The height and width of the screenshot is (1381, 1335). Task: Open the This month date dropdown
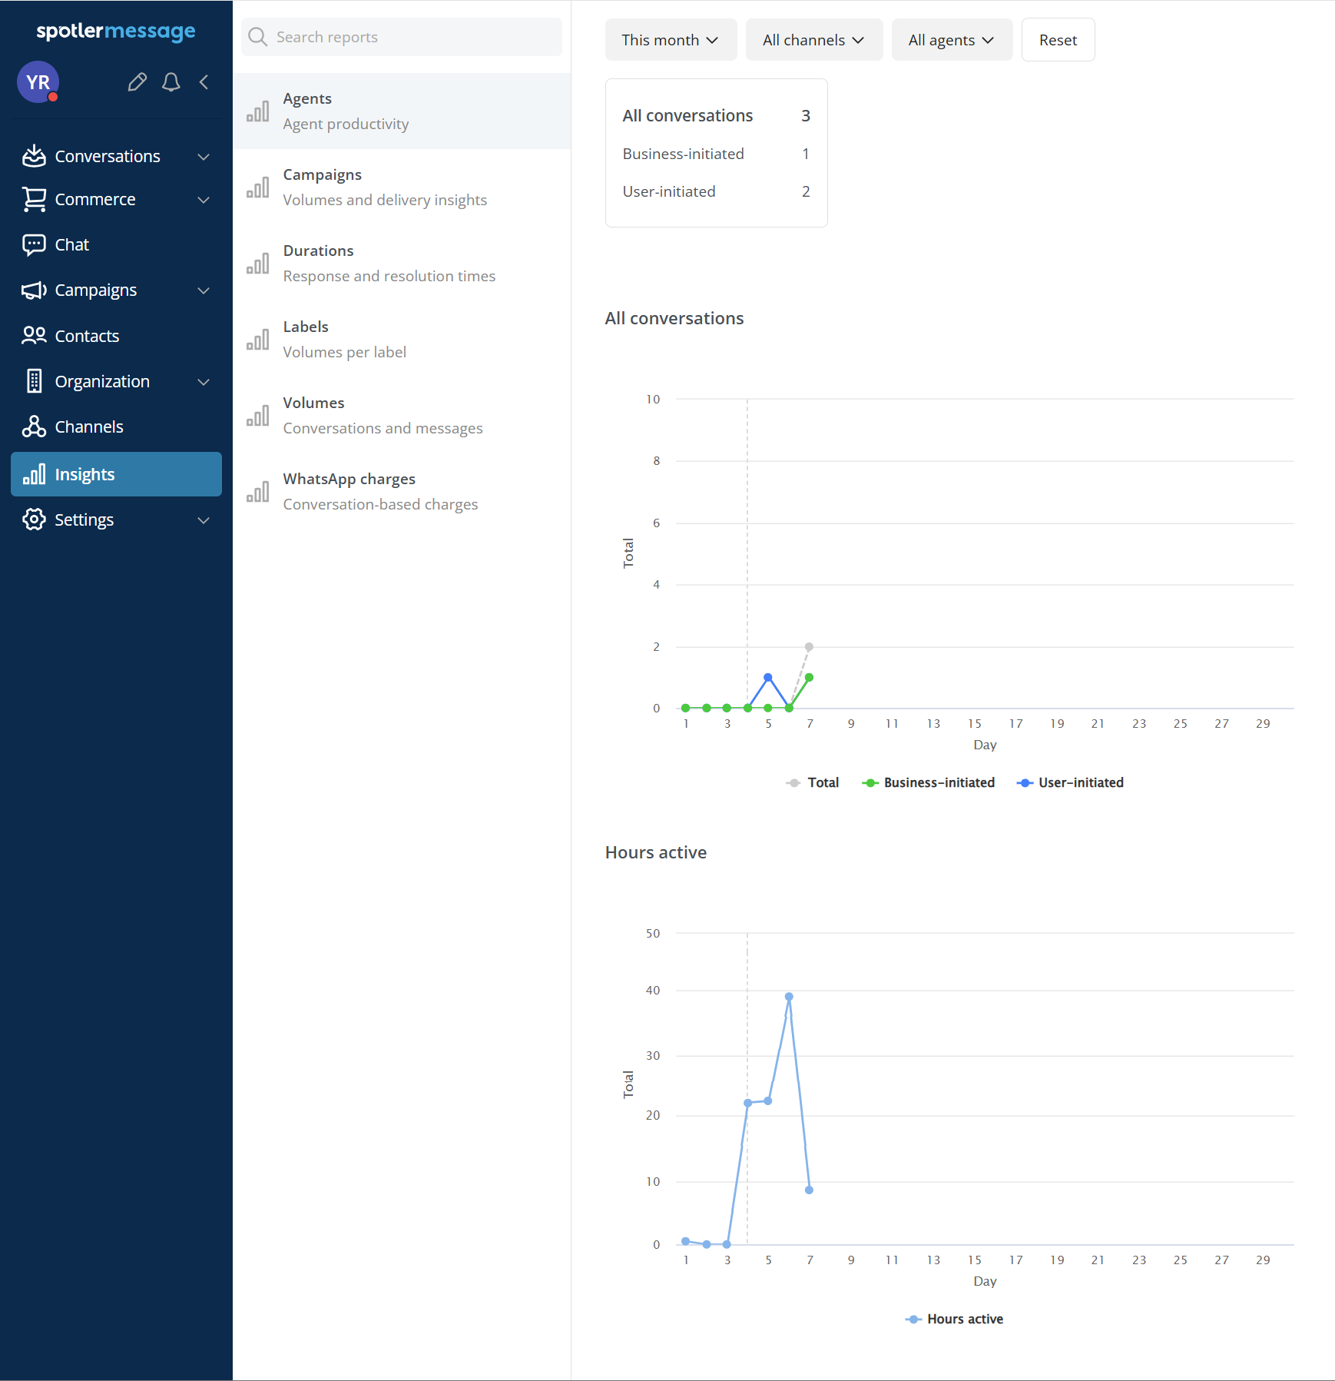[x=670, y=40]
